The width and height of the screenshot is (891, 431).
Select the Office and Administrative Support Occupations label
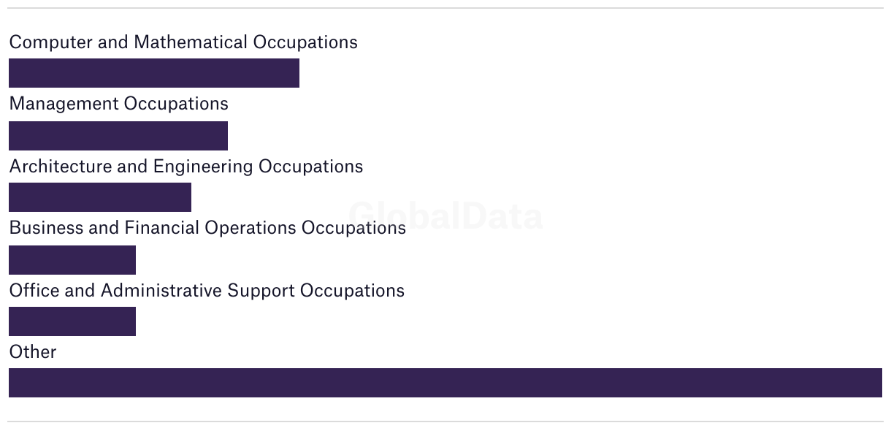click(x=207, y=291)
